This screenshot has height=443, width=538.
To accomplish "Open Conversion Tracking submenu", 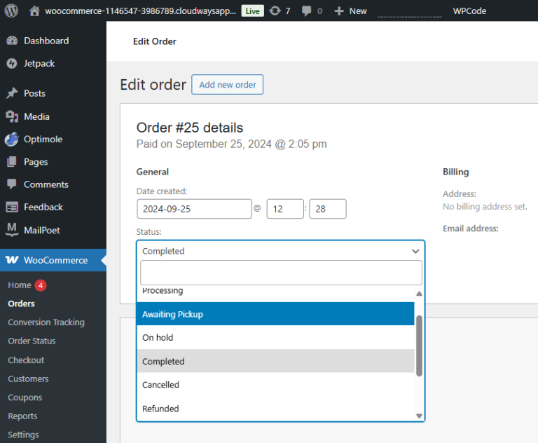I will pos(46,322).
